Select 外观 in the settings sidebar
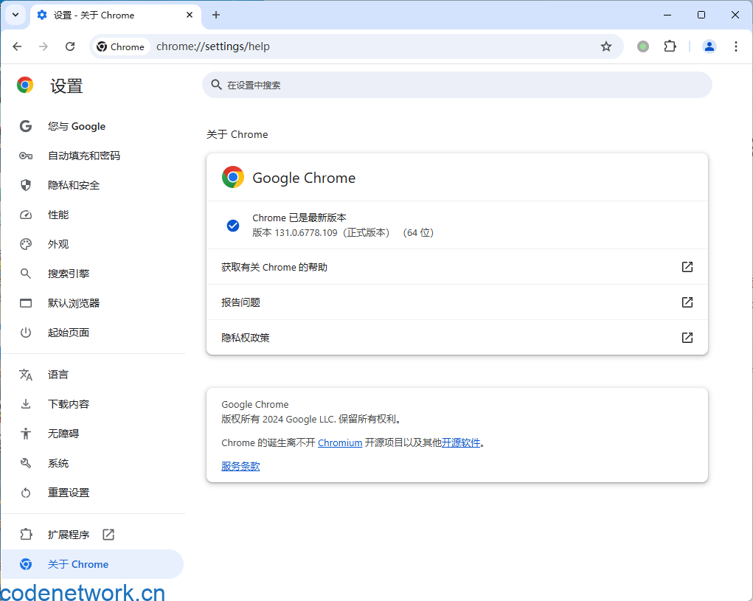 (58, 243)
